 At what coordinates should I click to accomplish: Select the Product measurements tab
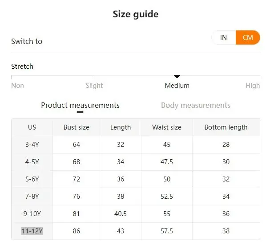pyautogui.click(x=80, y=105)
